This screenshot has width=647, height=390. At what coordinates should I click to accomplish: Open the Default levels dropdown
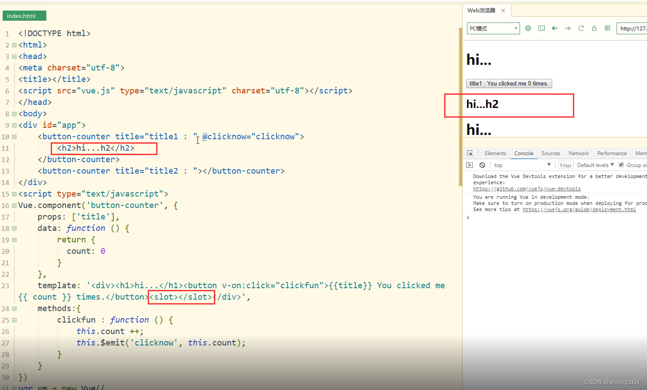pyautogui.click(x=595, y=165)
